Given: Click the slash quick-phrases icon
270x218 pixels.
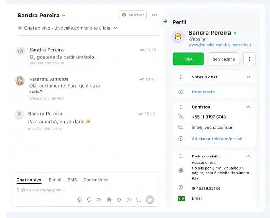Looking at the screenshot, I should [x=139, y=200].
